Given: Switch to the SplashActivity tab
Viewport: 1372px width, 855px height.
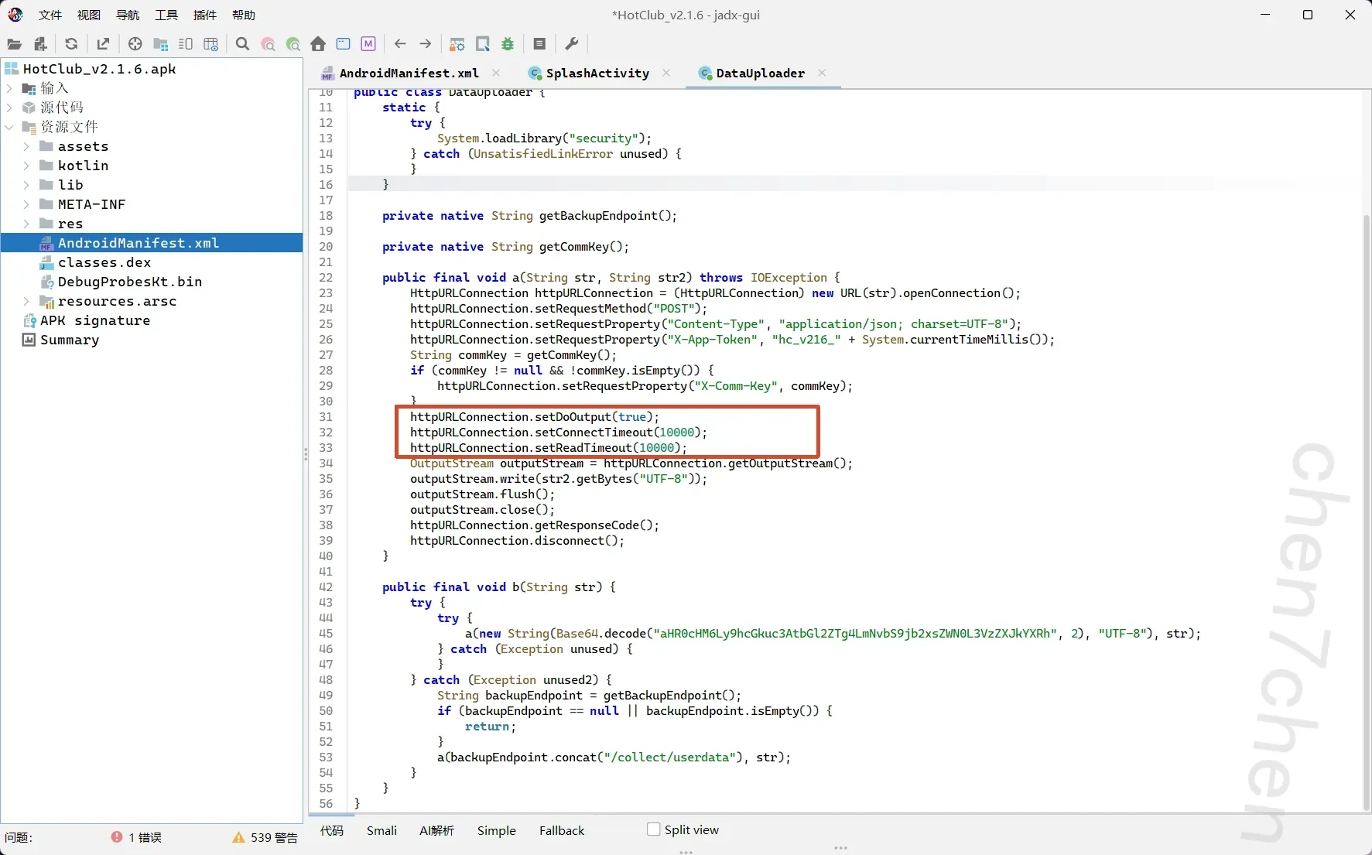Looking at the screenshot, I should click(597, 73).
